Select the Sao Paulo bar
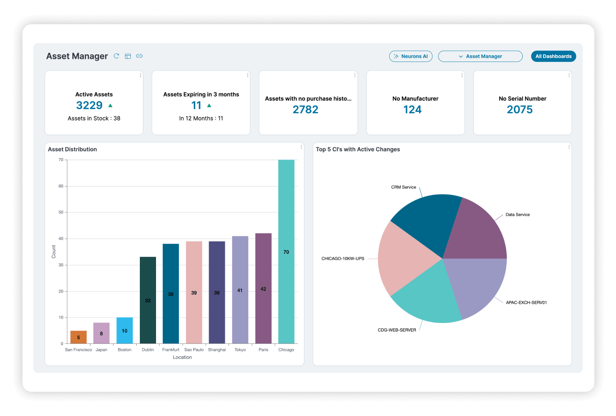Viewport: 616px width, 416px height. coord(194,292)
